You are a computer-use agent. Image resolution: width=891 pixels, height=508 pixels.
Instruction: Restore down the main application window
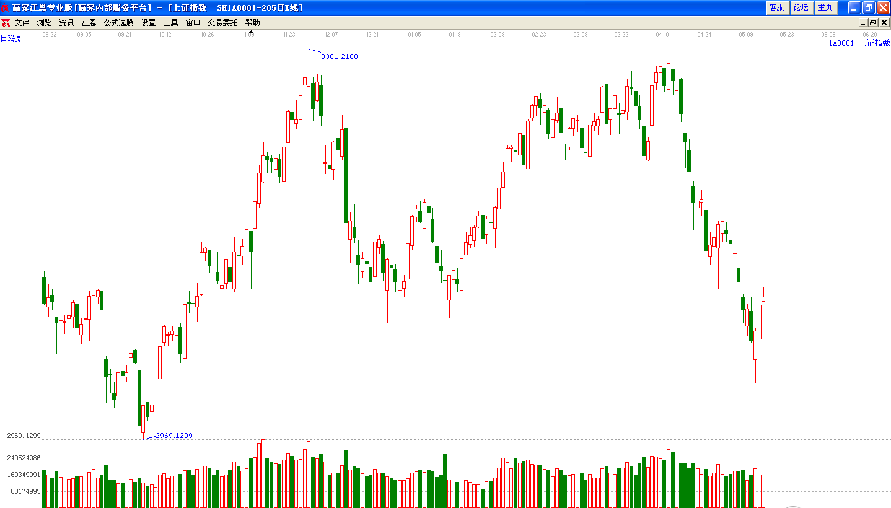(x=869, y=7)
